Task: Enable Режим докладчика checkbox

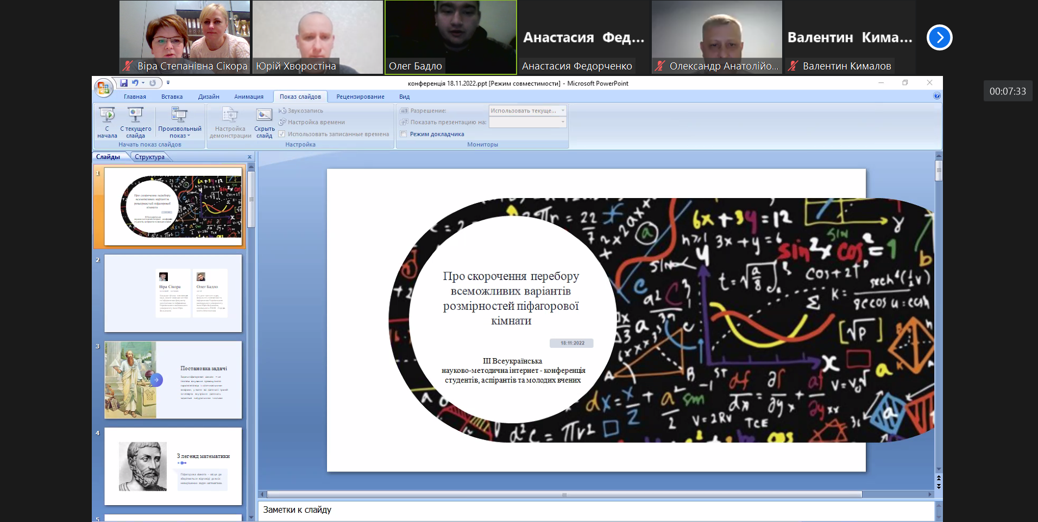Action: click(x=404, y=134)
